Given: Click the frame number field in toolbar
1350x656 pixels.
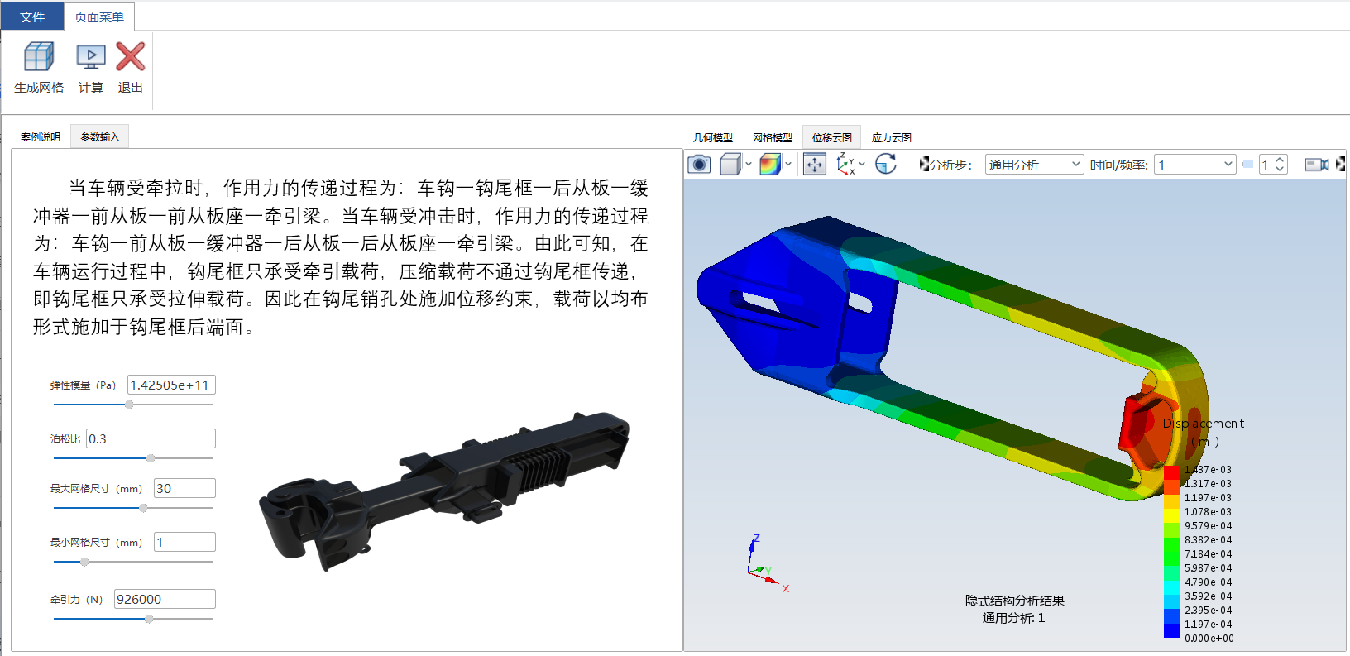Looking at the screenshot, I should pos(1266,165).
